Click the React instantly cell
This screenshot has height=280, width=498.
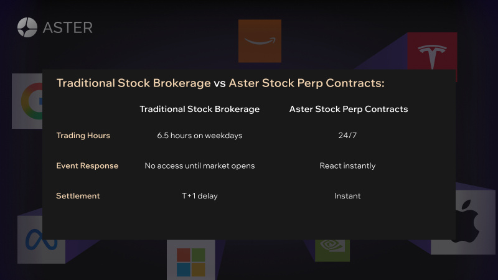click(x=347, y=166)
